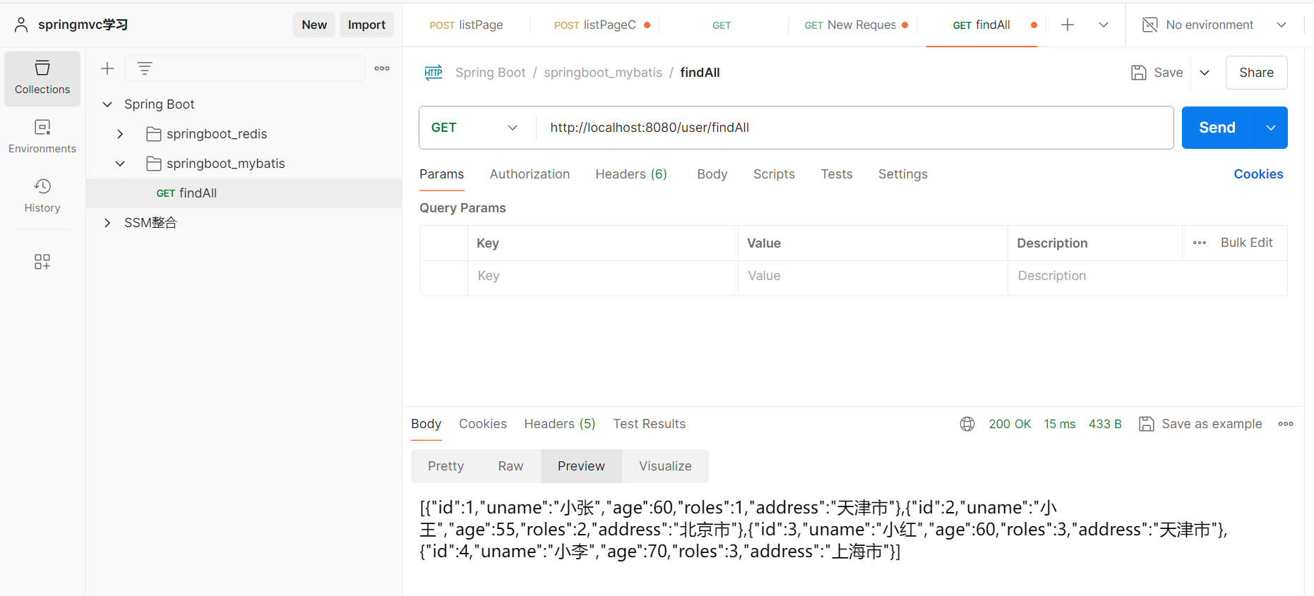Create a new collection with the plus icon
1314x596 pixels.
point(107,68)
